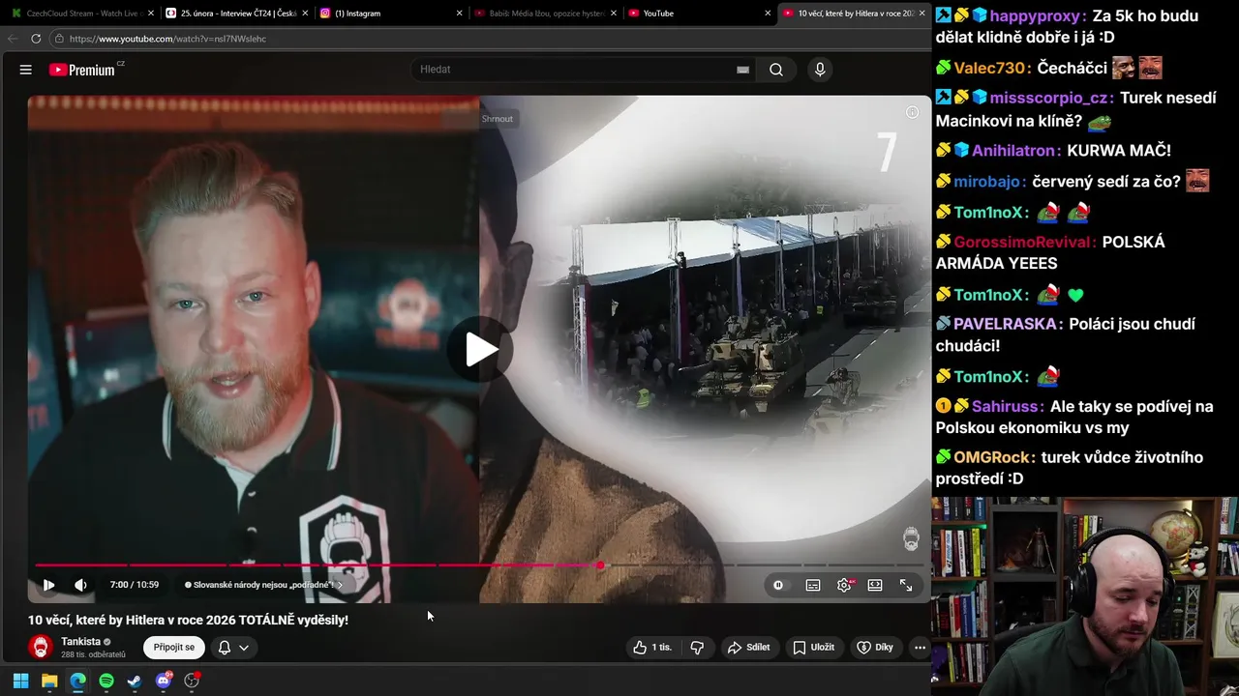Open the Tankista channel avatar
The height and width of the screenshot is (696, 1239).
point(41,647)
